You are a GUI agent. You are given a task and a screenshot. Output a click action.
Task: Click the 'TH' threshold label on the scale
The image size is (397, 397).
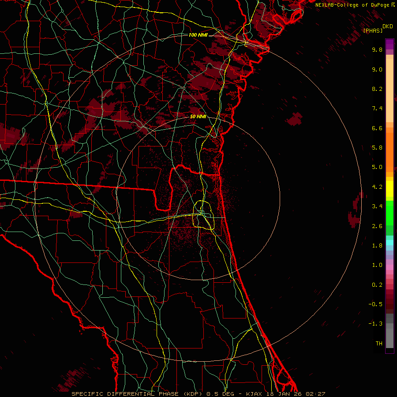click(x=379, y=344)
